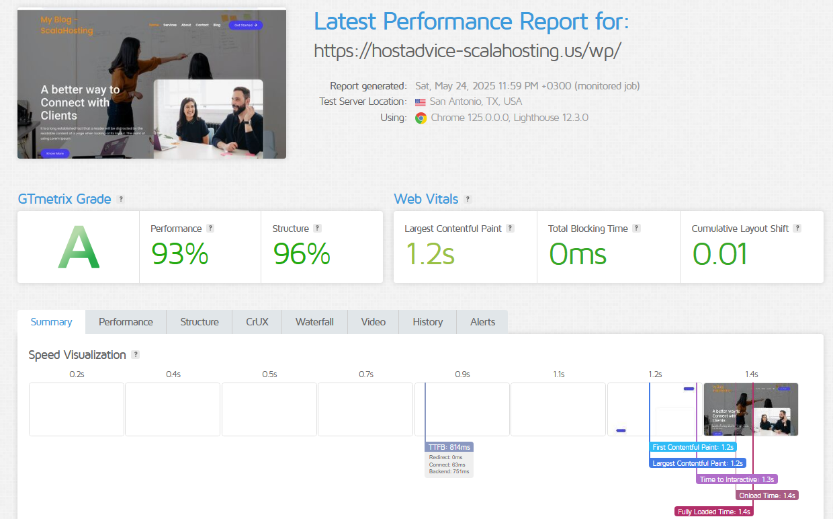Screen dimensions: 833x519
Task: Click the Largest Contentful Paint: 1.2s marker
Action: (698, 463)
